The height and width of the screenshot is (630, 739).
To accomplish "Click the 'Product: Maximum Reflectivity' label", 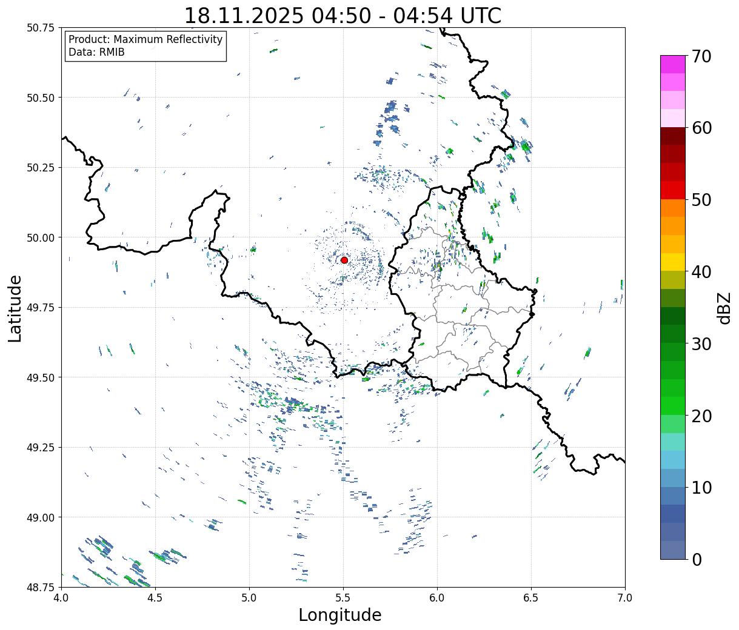I will [x=145, y=39].
